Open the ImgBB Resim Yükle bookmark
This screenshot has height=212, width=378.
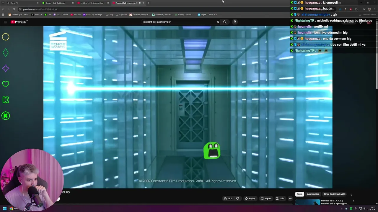pos(208,14)
